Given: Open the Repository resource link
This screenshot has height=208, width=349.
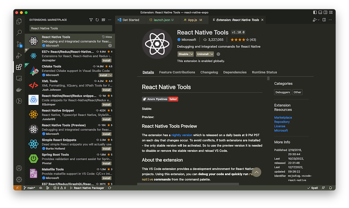Looking at the screenshot, I should pos(282,122).
